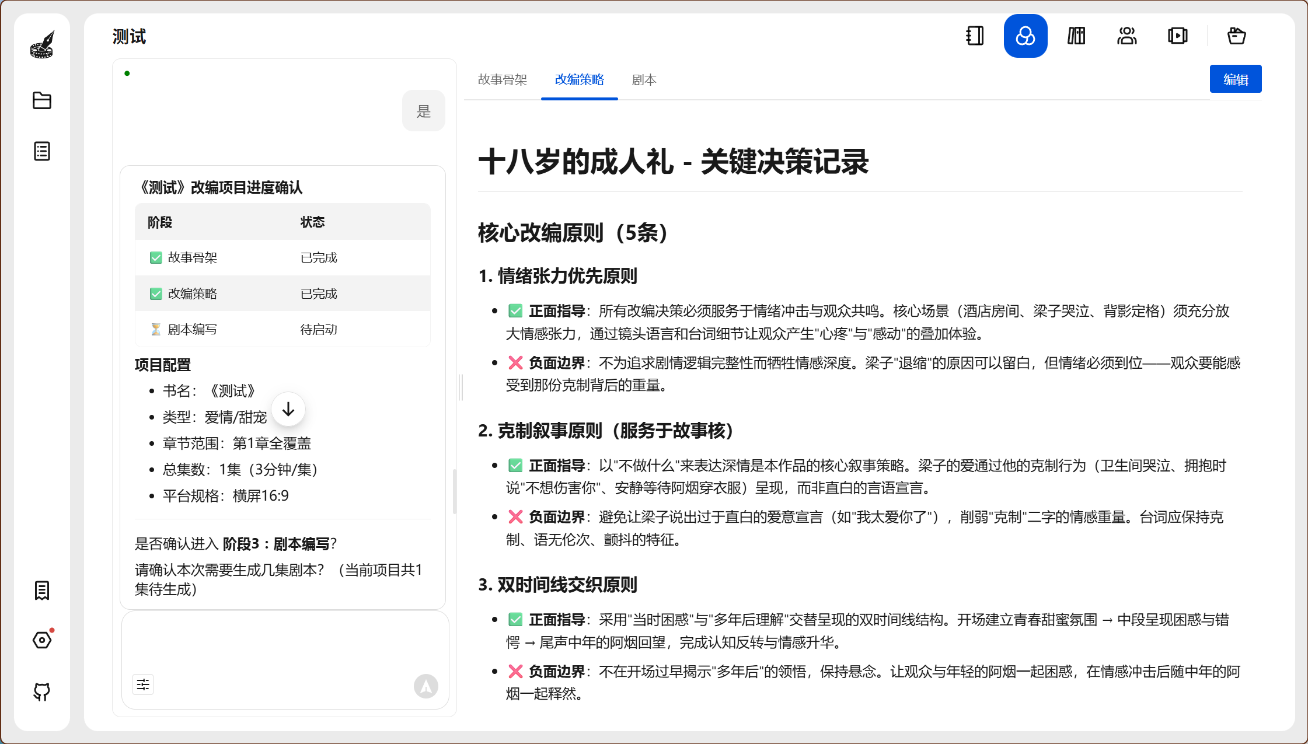
Task: Switch to the 故事骨架 tab
Action: [x=503, y=80]
